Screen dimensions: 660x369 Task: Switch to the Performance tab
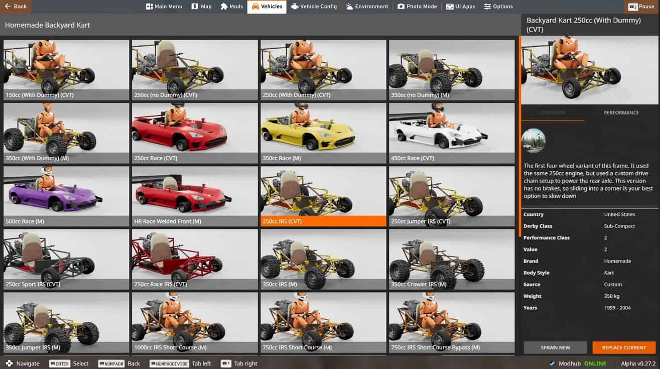click(x=621, y=113)
